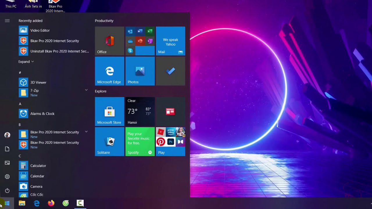Open the Spotify tile
The height and width of the screenshot is (209, 372).
(x=140, y=142)
